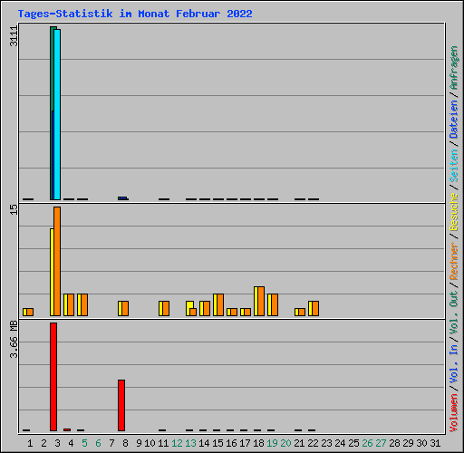Click the orange Rechner bar on day 18
Image resolution: width=464 pixels, height=453 pixels.
261,302
